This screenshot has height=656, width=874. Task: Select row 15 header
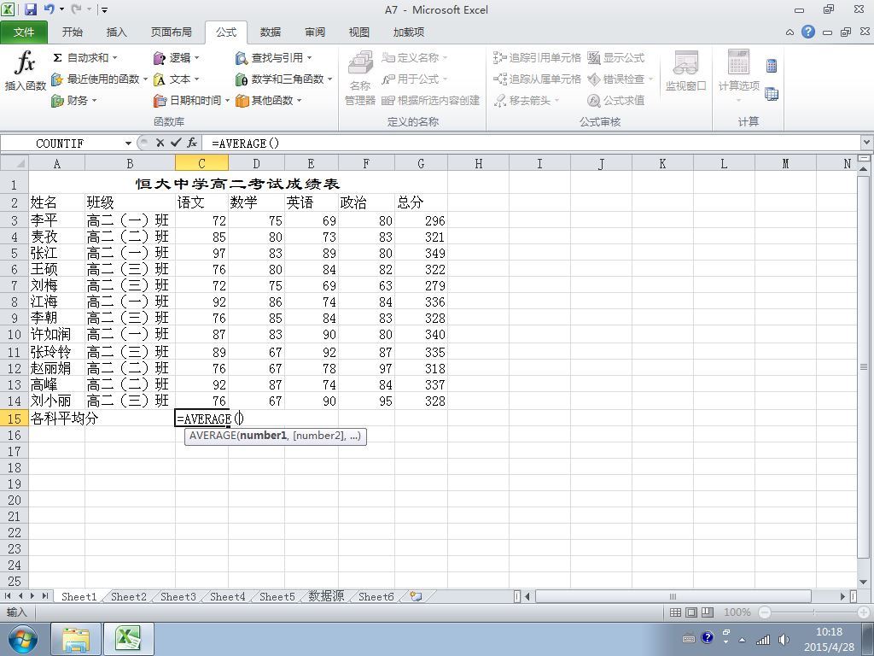pyautogui.click(x=14, y=419)
